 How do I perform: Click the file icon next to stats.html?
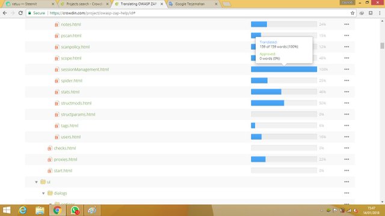tap(57, 92)
